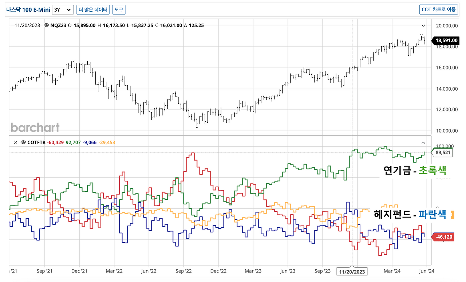
Task: Click the COT 차트로 이동 button
Action: point(439,10)
